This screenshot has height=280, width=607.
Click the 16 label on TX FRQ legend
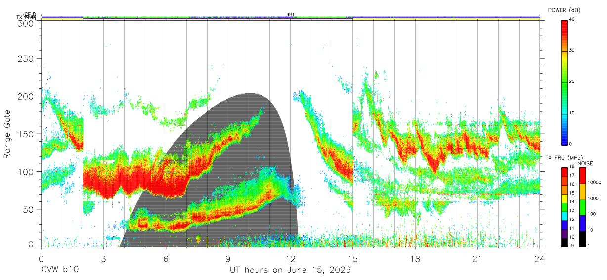click(572, 185)
